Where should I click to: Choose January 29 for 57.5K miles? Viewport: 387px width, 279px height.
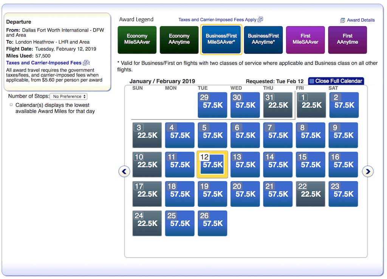212,105
